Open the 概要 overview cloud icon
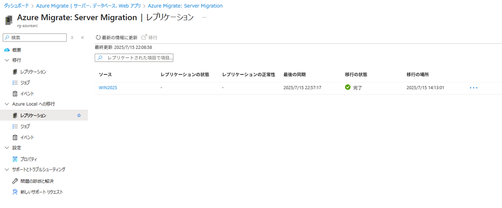This screenshot has width=502, height=208. [x=7, y=50]
